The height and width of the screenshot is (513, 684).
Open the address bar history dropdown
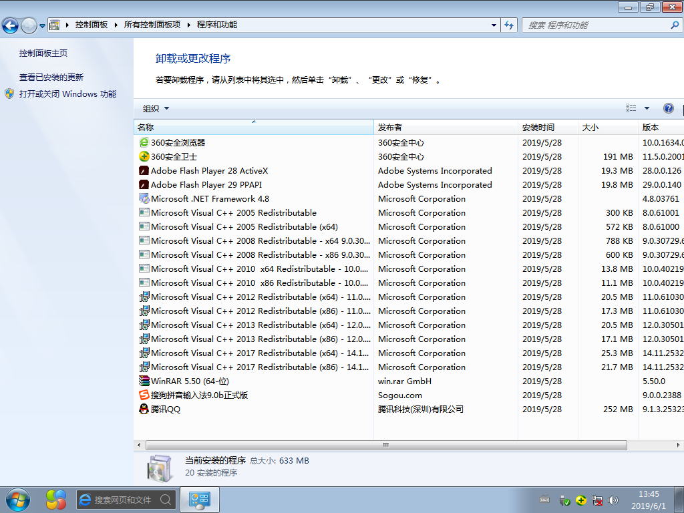[494, 25]
